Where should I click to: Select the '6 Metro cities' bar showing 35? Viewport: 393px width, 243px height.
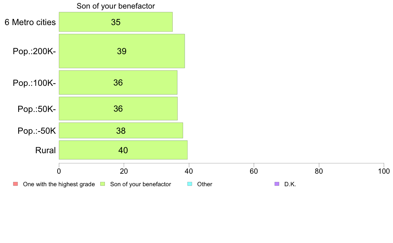click(x=116, y=22)
